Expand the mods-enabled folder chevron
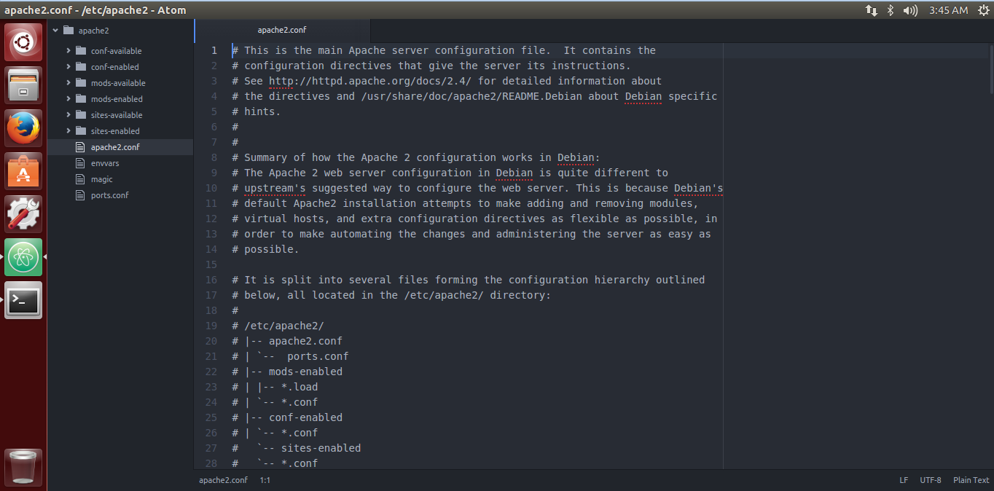Image resolution: width=994 pixels, height=491 pixels. pos(68,99)
